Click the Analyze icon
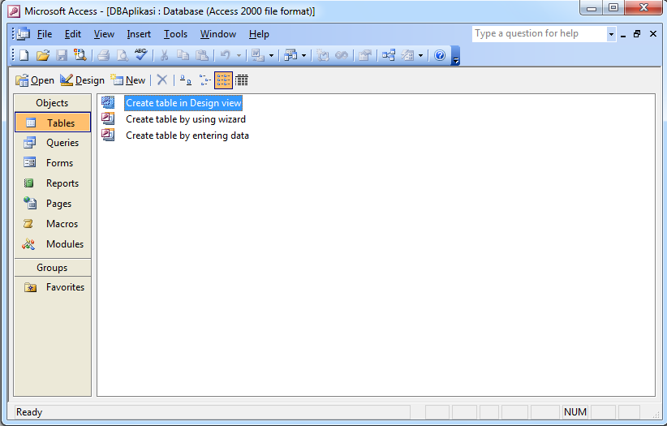Image resolution: width=667 pixels, height=426 pixels. (x=290, y=55)
